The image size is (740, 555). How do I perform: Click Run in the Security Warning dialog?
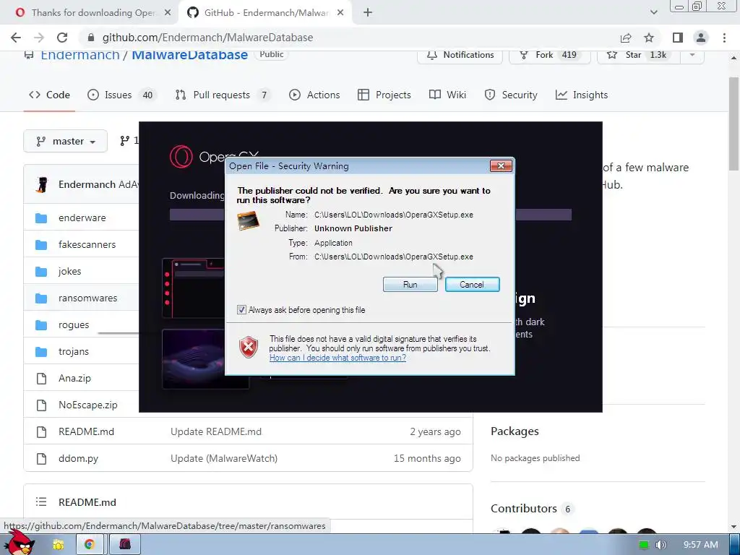(x=410, y=285)
